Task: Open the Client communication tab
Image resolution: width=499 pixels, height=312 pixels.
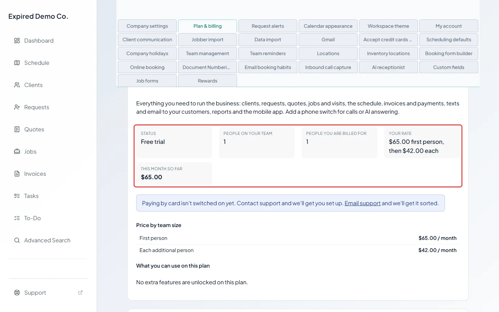Action: click(x=147, y=40)
